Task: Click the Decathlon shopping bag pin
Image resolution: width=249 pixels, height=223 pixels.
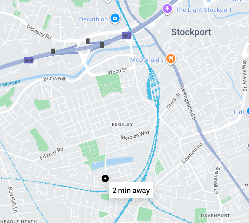Action: pyautogui.click(x=115, y=19)
